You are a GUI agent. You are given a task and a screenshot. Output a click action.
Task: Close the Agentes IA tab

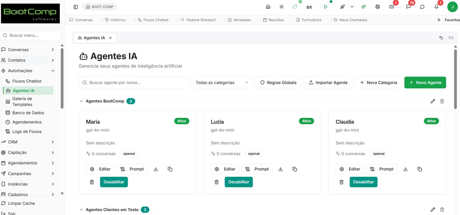(110, 38)
